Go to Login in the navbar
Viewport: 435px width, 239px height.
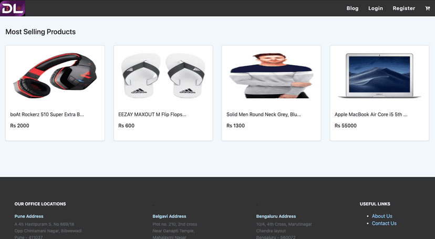(376, 8)
